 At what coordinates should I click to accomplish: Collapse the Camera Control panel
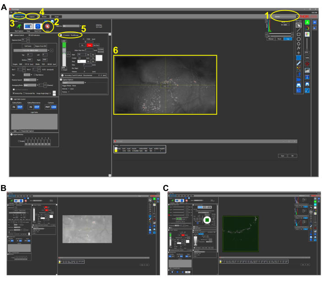[x=12, y=35]
